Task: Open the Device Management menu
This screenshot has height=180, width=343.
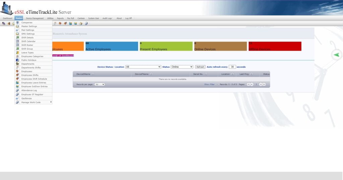Action: (x=35, y=18)
